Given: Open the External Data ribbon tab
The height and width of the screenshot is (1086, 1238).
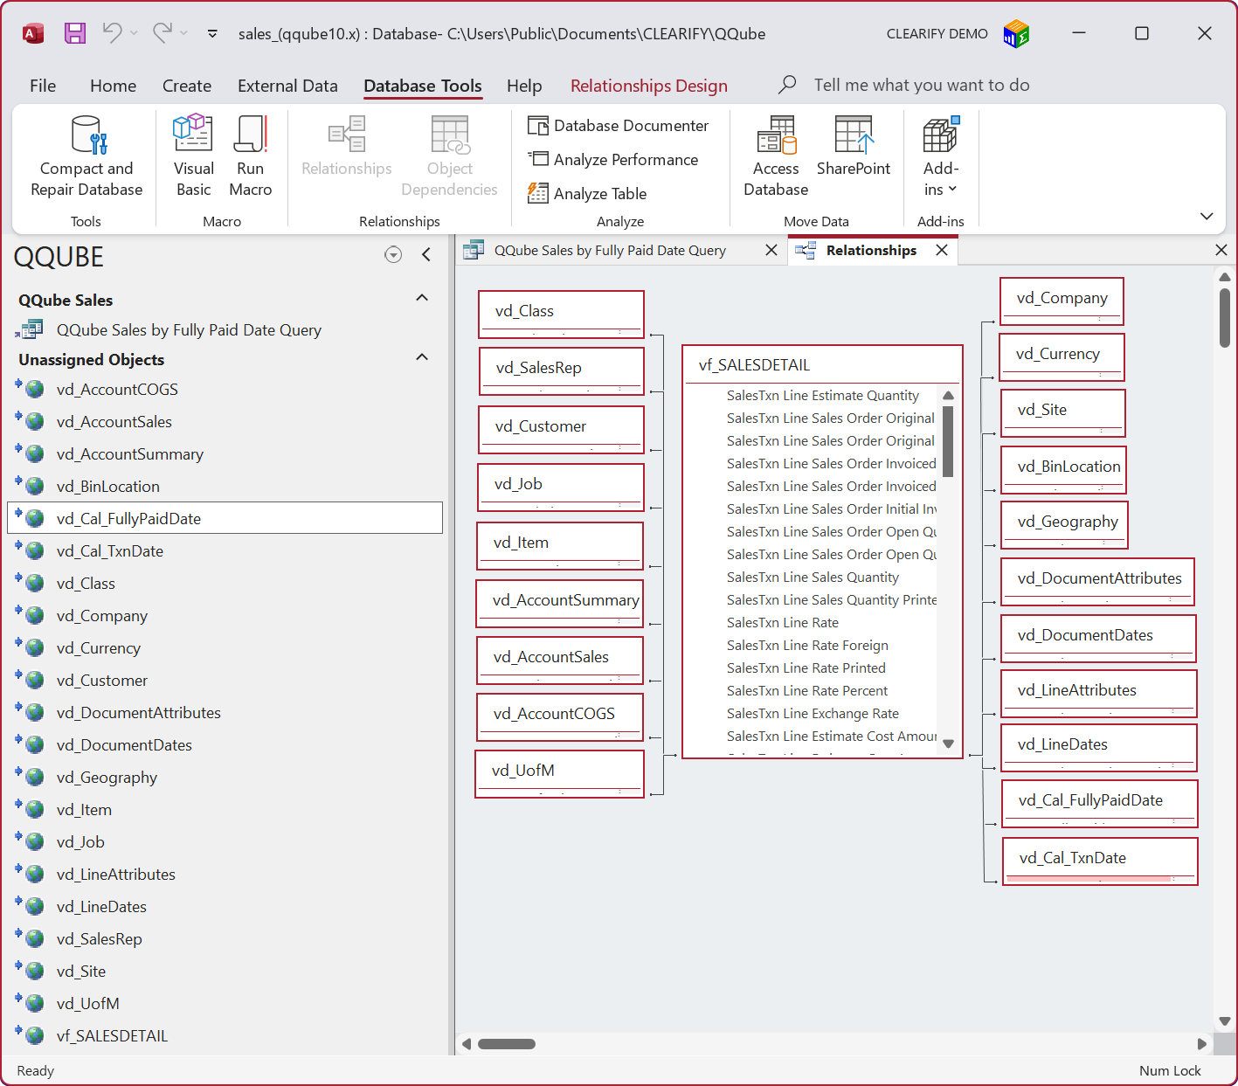Looking at the screenshot, I should [287, 86].
